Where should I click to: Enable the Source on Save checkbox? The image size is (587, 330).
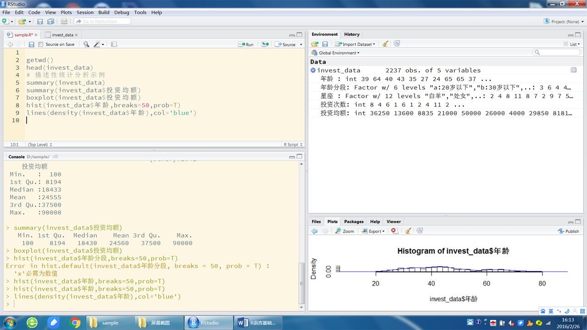click(41, 44)
